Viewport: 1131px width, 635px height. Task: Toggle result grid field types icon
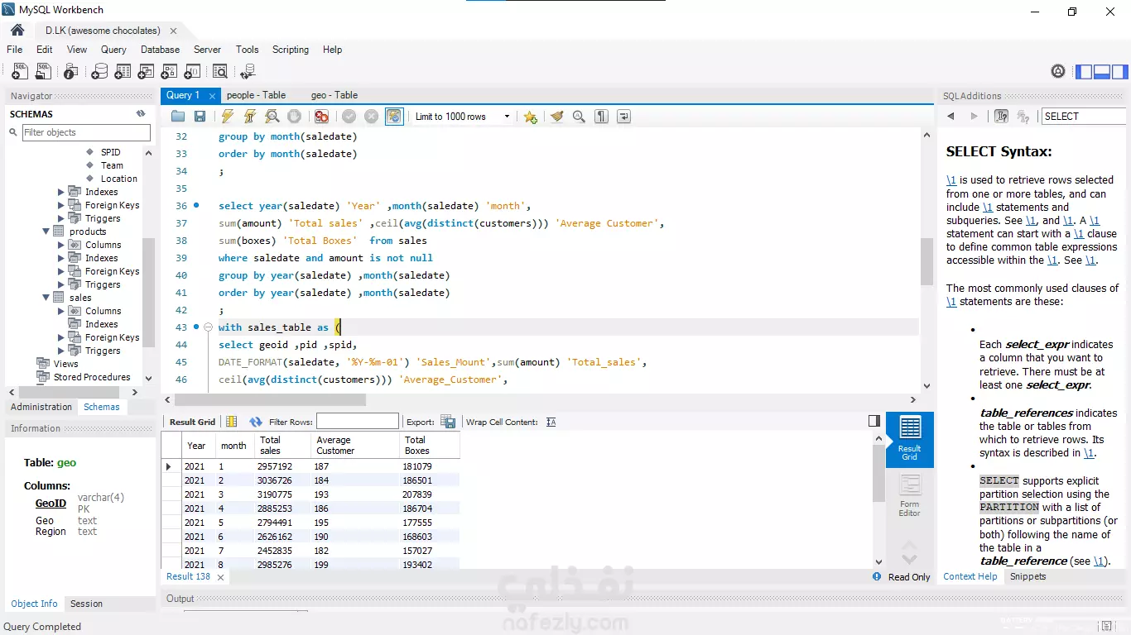coord(232,422)
